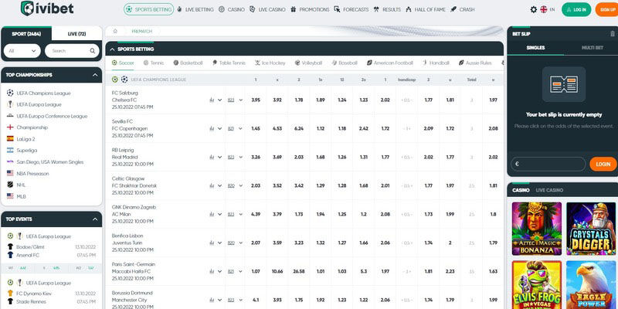618x309 pixels.
Task: Click the sidebar Search field
Action: click(72, 51)
